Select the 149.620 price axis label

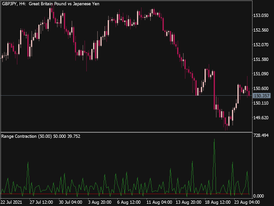261,118
